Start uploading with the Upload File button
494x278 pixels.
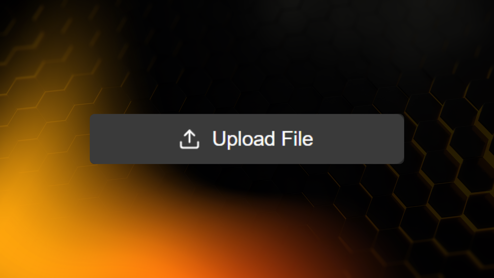tap(247, 139)
